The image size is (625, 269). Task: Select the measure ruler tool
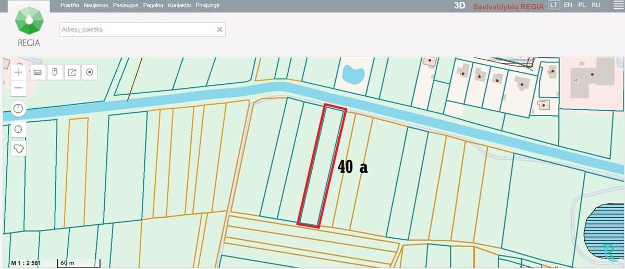pyautogui.click(x=38, y=72)
